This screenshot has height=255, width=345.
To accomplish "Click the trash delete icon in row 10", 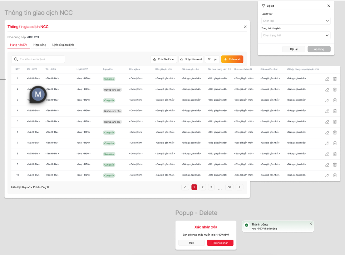I will (335, 175).
